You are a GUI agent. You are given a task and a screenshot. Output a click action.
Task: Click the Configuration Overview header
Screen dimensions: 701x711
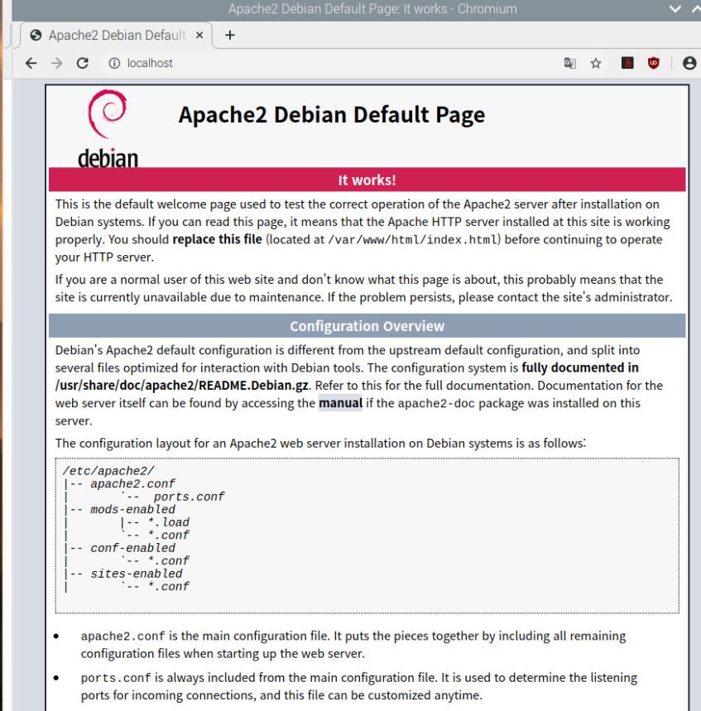coord(367,326)
